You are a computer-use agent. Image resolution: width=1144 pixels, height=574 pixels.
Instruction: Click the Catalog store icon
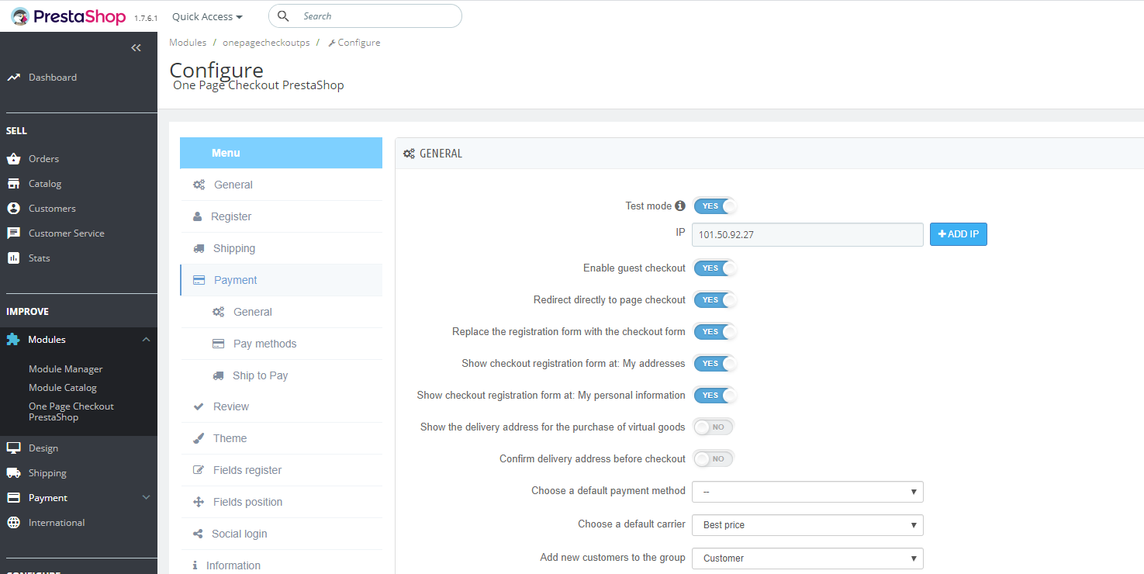pyautogui.click(x=13, y=184)
